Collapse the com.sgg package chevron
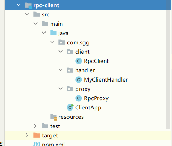This screenshot has height=146, width=172. click(x=52, y=42)
